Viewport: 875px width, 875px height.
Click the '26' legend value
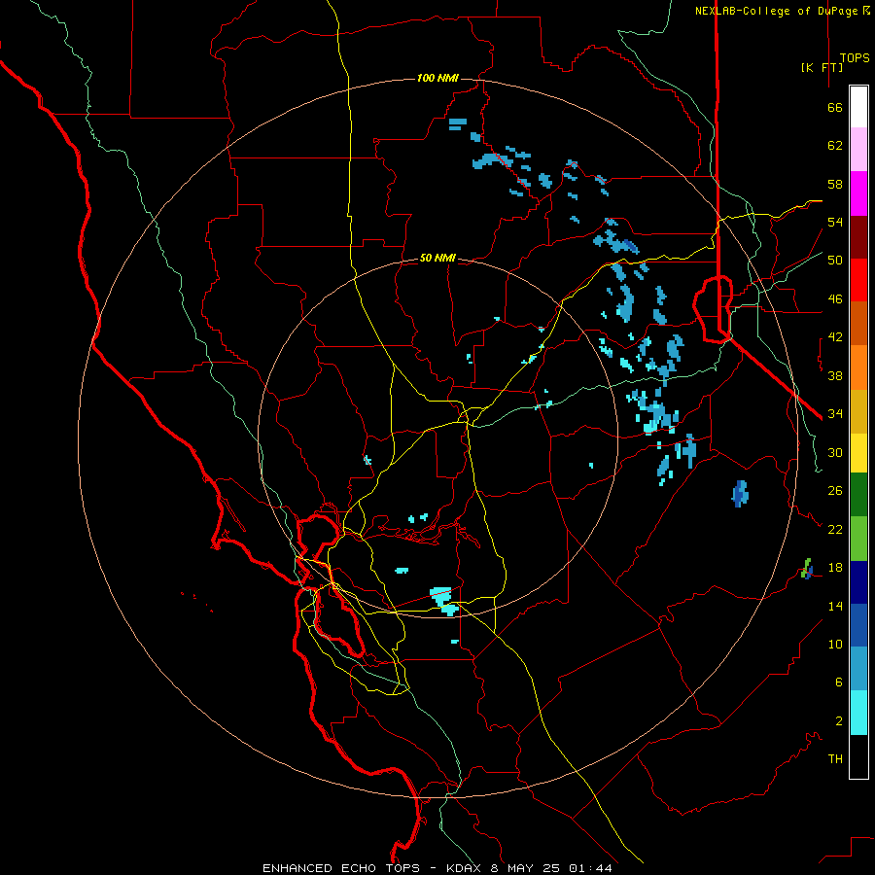[x=835, y=491]
